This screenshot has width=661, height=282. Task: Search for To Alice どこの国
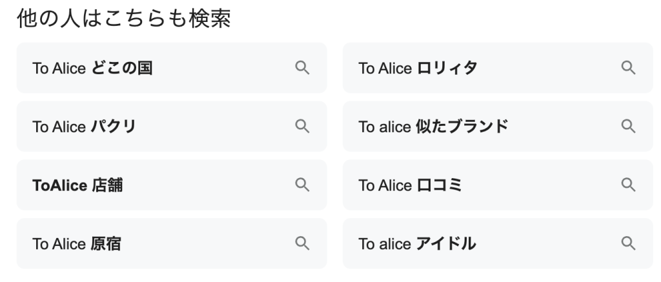click(x=93, y=68)
